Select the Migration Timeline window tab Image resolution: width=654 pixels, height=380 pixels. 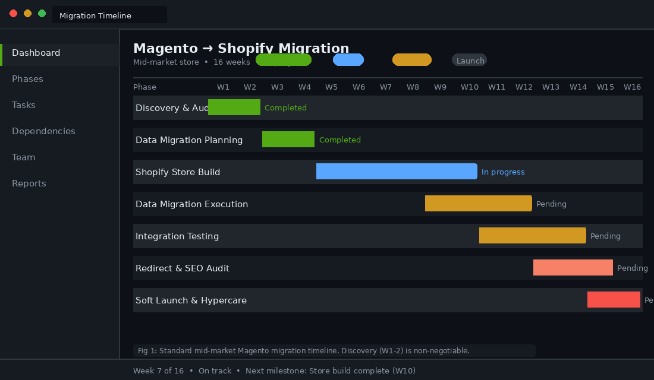click(109, 15)
